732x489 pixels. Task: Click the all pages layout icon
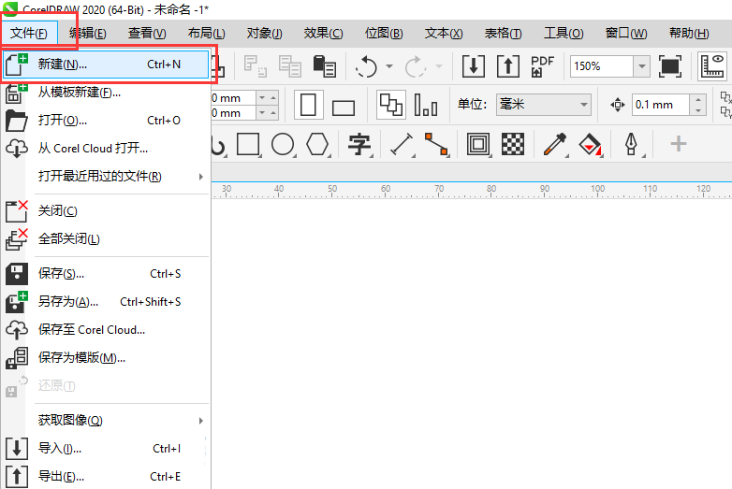coord(391,105)
